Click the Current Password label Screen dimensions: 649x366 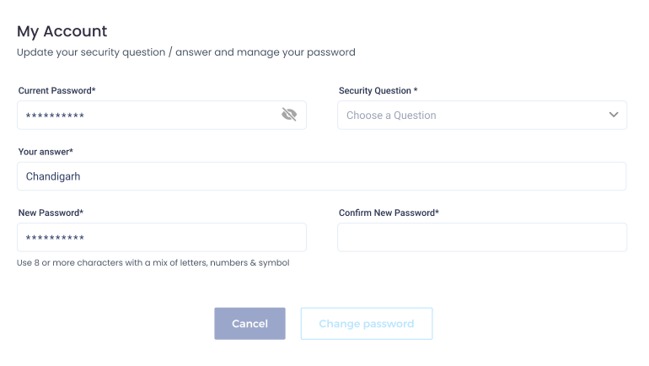pos(56,91)
